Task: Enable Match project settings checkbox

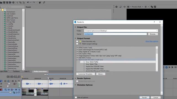Action: 77,44
